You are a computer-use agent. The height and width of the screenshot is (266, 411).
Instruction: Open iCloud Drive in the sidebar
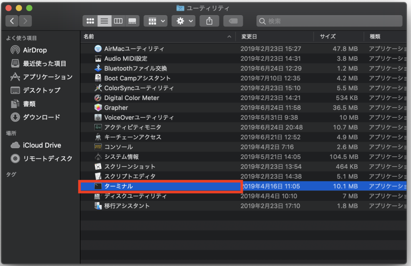point(36,145)
